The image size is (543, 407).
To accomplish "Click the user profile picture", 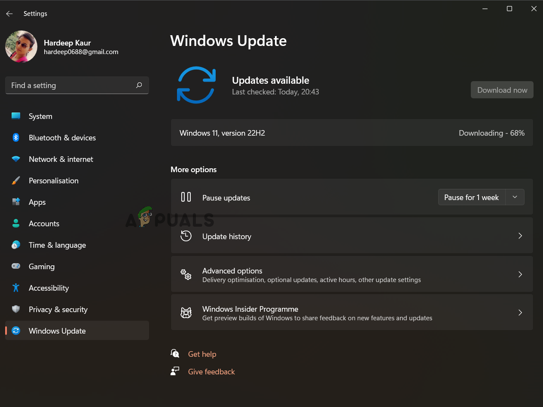I will [21, 46].
